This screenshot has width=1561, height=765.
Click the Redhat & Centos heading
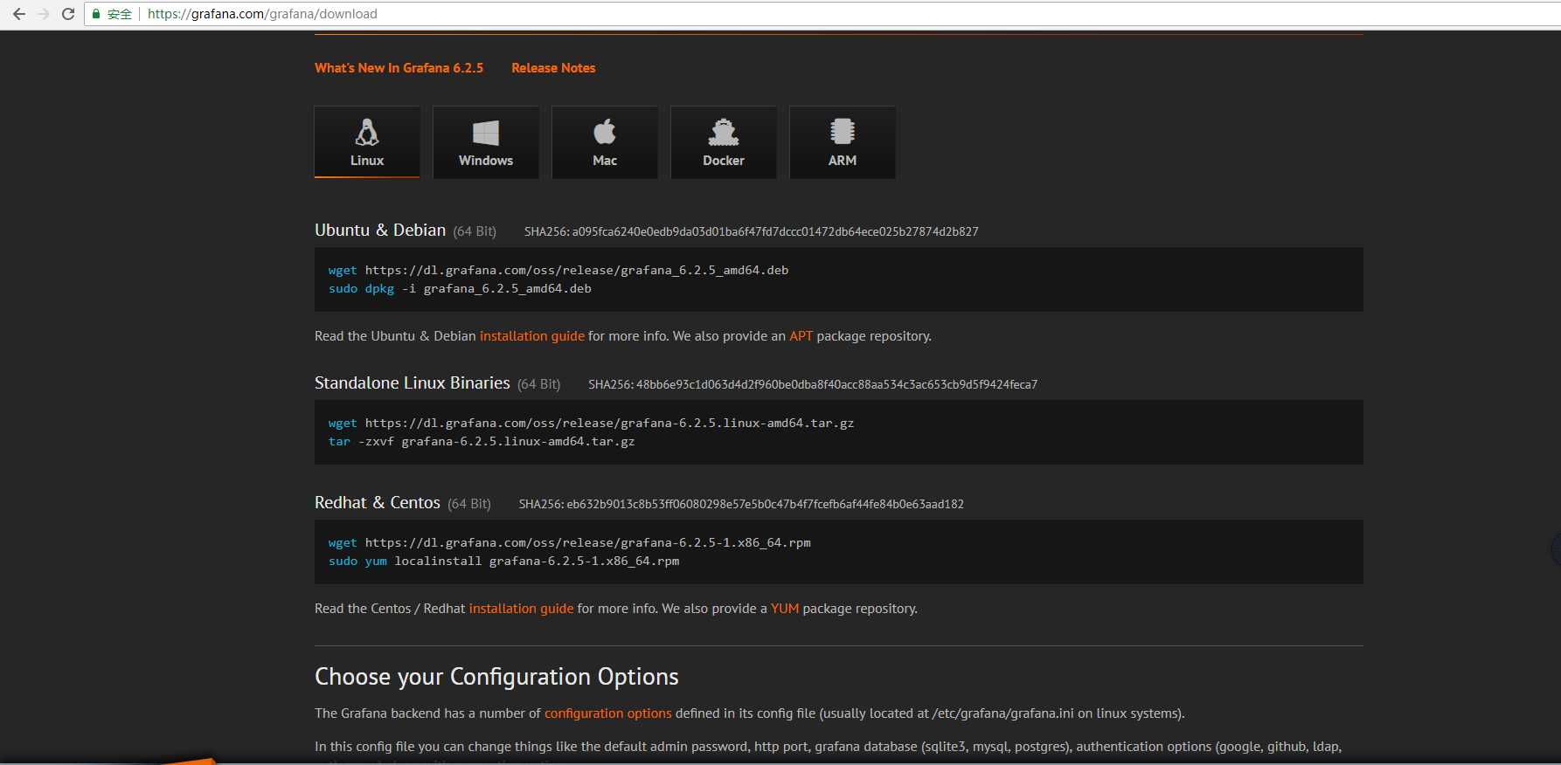coord(378,502)
